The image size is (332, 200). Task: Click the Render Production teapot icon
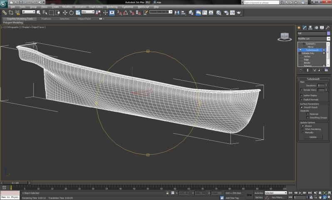[239, 13]
